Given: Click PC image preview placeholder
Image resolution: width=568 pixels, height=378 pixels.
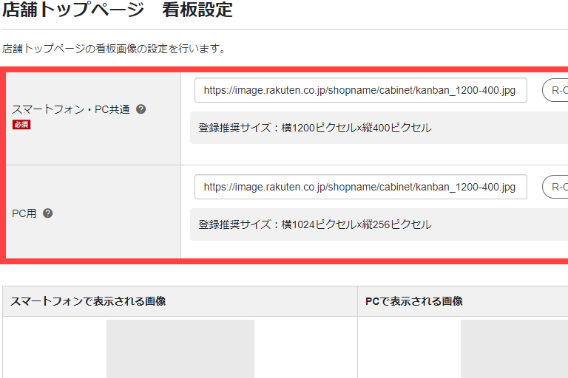Looking at the screenshot, I should (515, 348).
